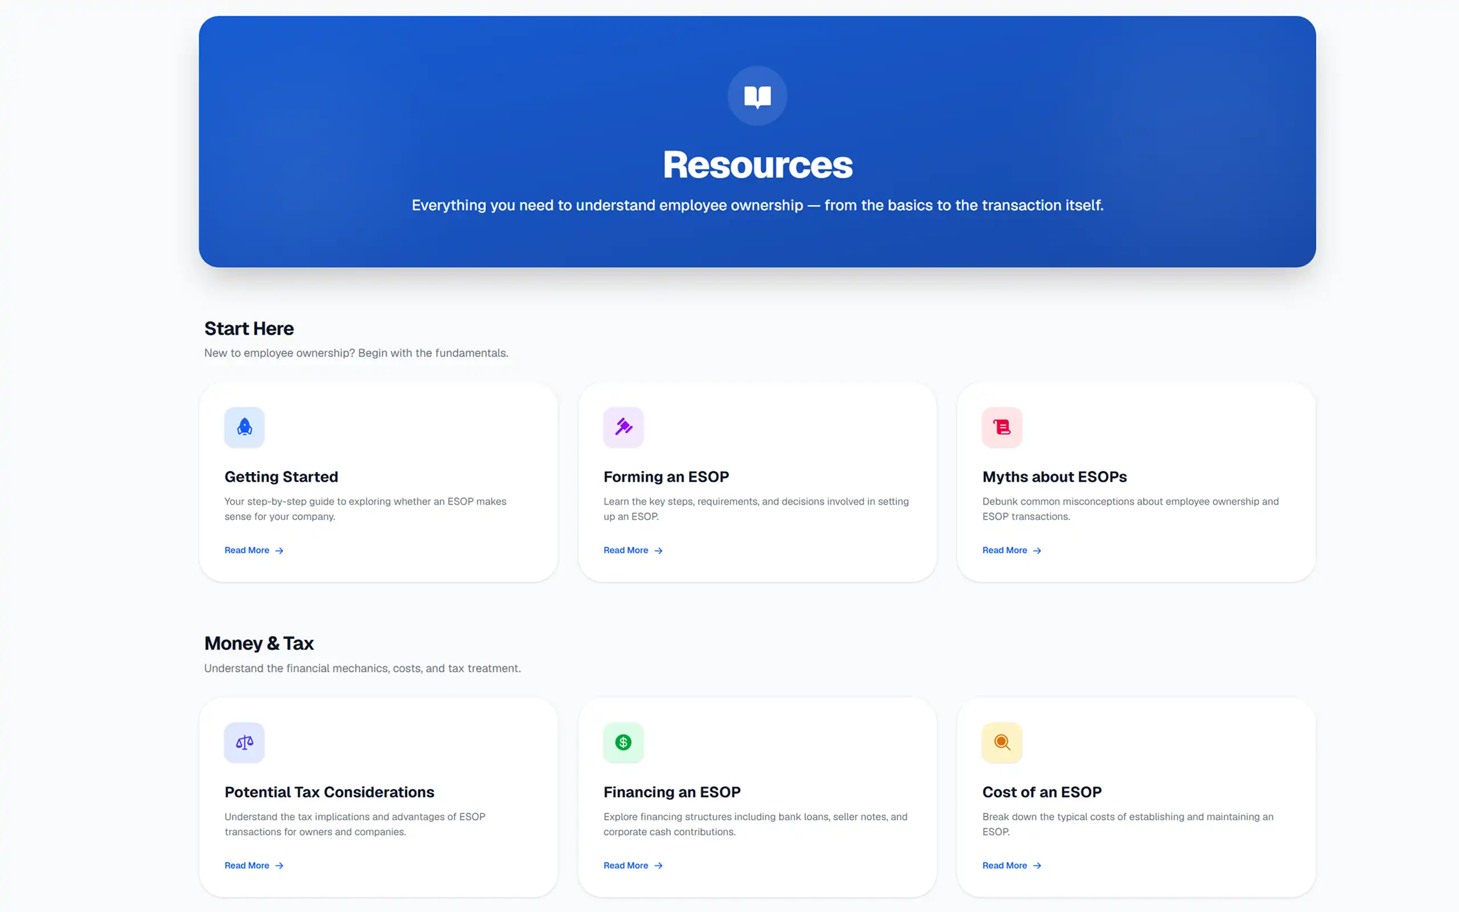
Task: Open Read More under Potential Tax Considerations
Action: (x=247, y=866)
